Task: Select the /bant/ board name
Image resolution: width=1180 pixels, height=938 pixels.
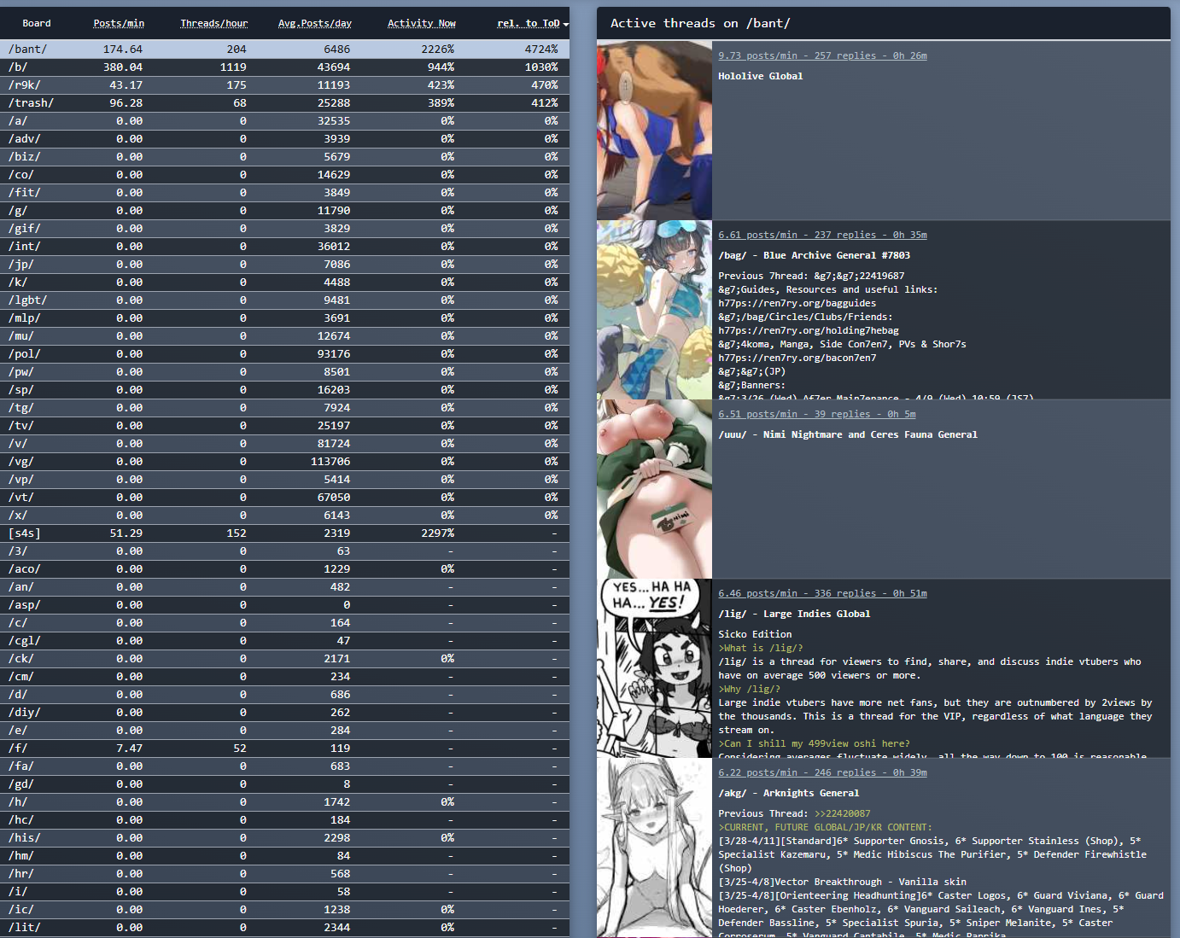Action: point(28,50)
